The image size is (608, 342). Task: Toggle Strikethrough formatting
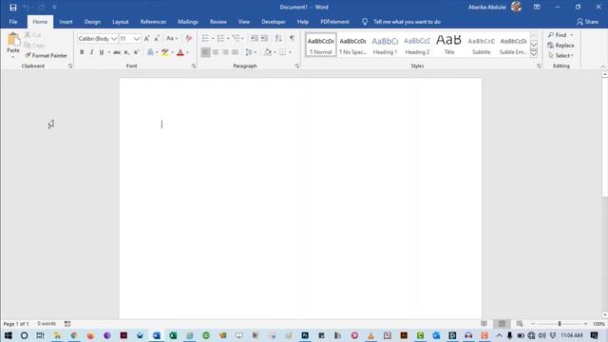tap(116, 52)
